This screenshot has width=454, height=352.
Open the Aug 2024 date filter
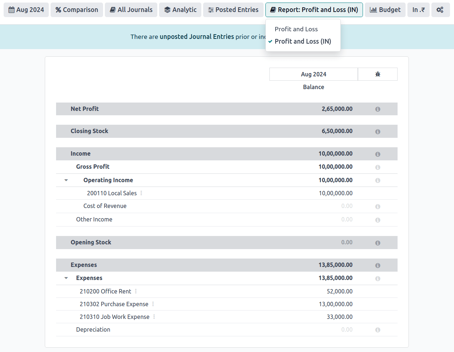click(x=26, y=10)
